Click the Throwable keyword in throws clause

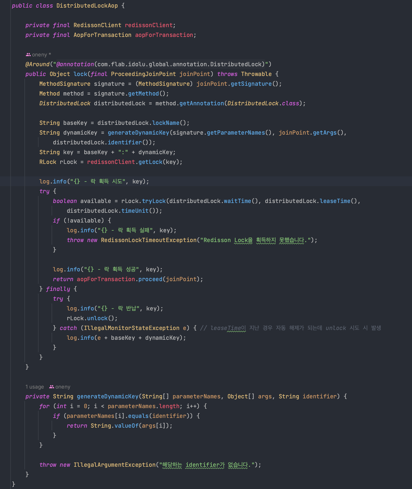click(256, 74)
